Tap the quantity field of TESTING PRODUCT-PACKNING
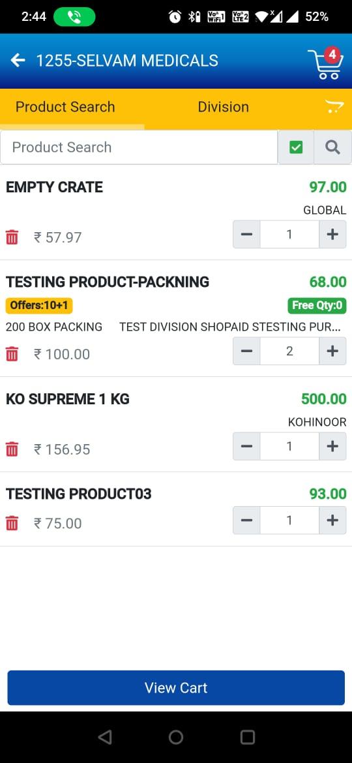Screen dimensions: 352x763 click(x=289, y=352)
